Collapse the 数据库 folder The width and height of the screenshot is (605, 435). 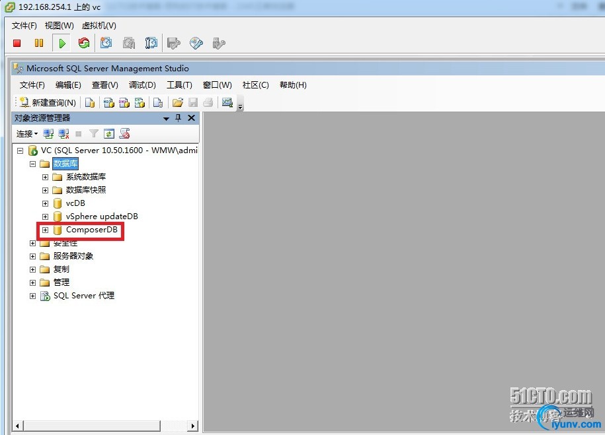click(x=33, y=164)
